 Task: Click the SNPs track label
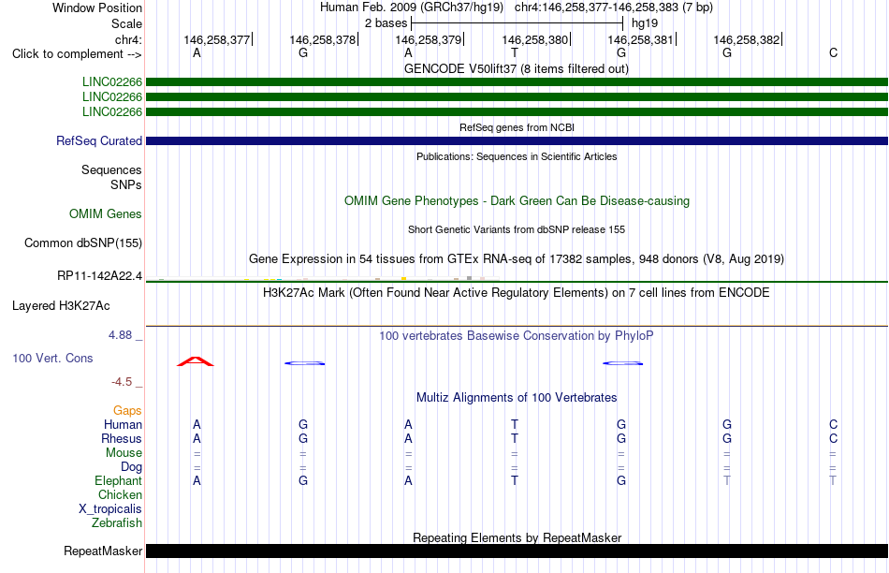point(126,185)
